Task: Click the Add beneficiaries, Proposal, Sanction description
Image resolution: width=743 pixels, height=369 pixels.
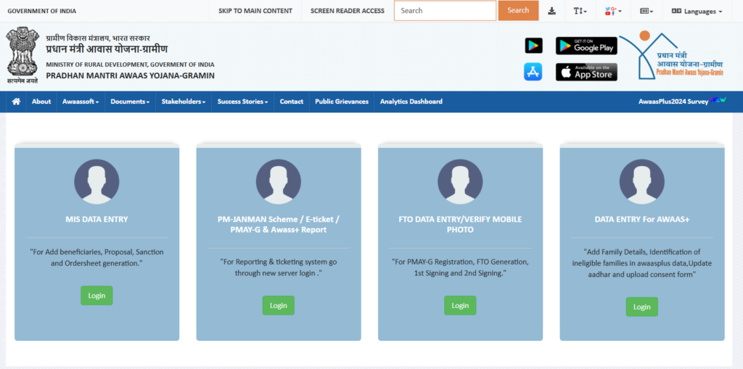Action: pos(97,257)
